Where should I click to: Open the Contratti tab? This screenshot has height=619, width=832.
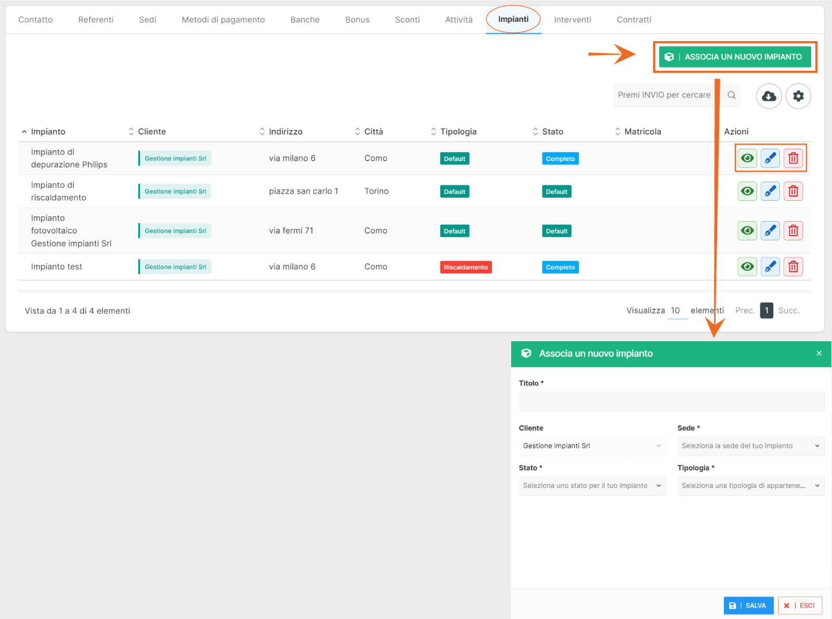pos(633,20)
